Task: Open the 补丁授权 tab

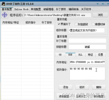Action: [61, 9]
